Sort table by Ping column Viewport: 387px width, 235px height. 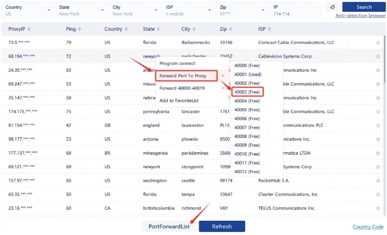79,29
